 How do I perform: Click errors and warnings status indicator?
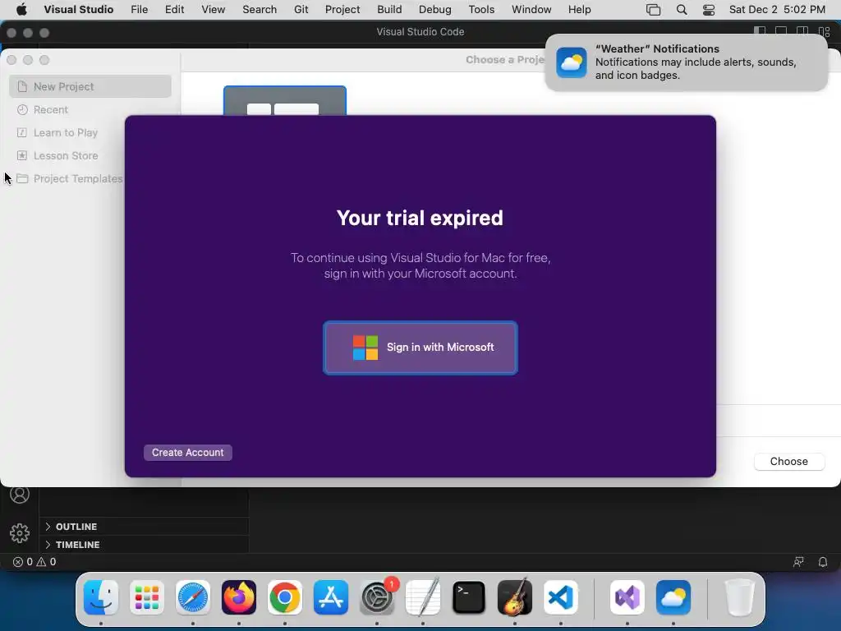pos(34,562)
